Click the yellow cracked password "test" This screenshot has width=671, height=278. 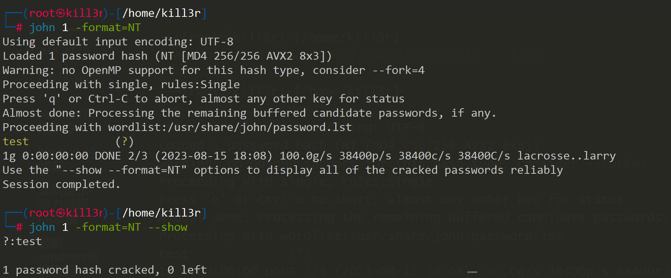(x=15, y=142)
